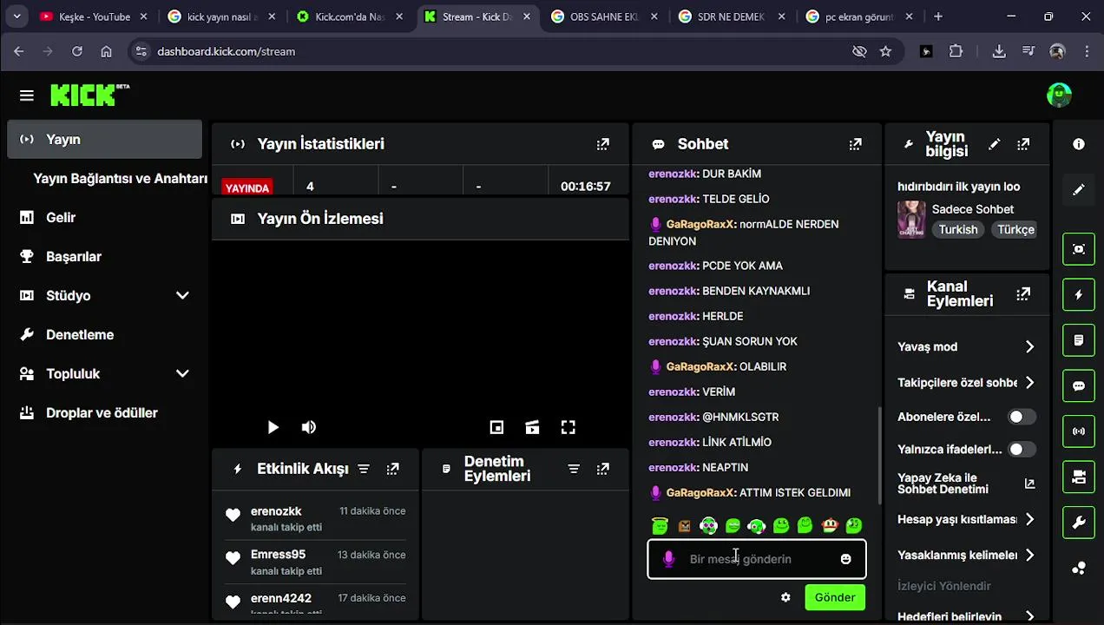
Task: Toggle the channel actions widget in sidebar
Action: 1079,477
